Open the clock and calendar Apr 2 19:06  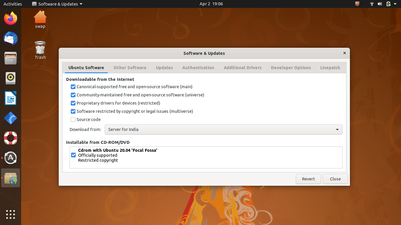click(211, 4)
